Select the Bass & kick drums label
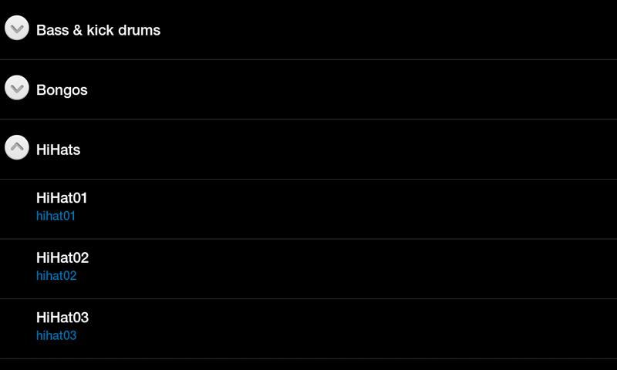The image size is (617, 370). point(98,30)
